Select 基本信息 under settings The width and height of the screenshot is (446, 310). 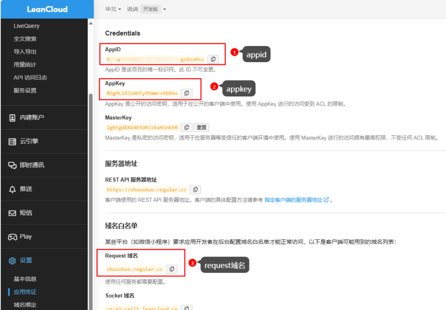(x=25, y=279)
